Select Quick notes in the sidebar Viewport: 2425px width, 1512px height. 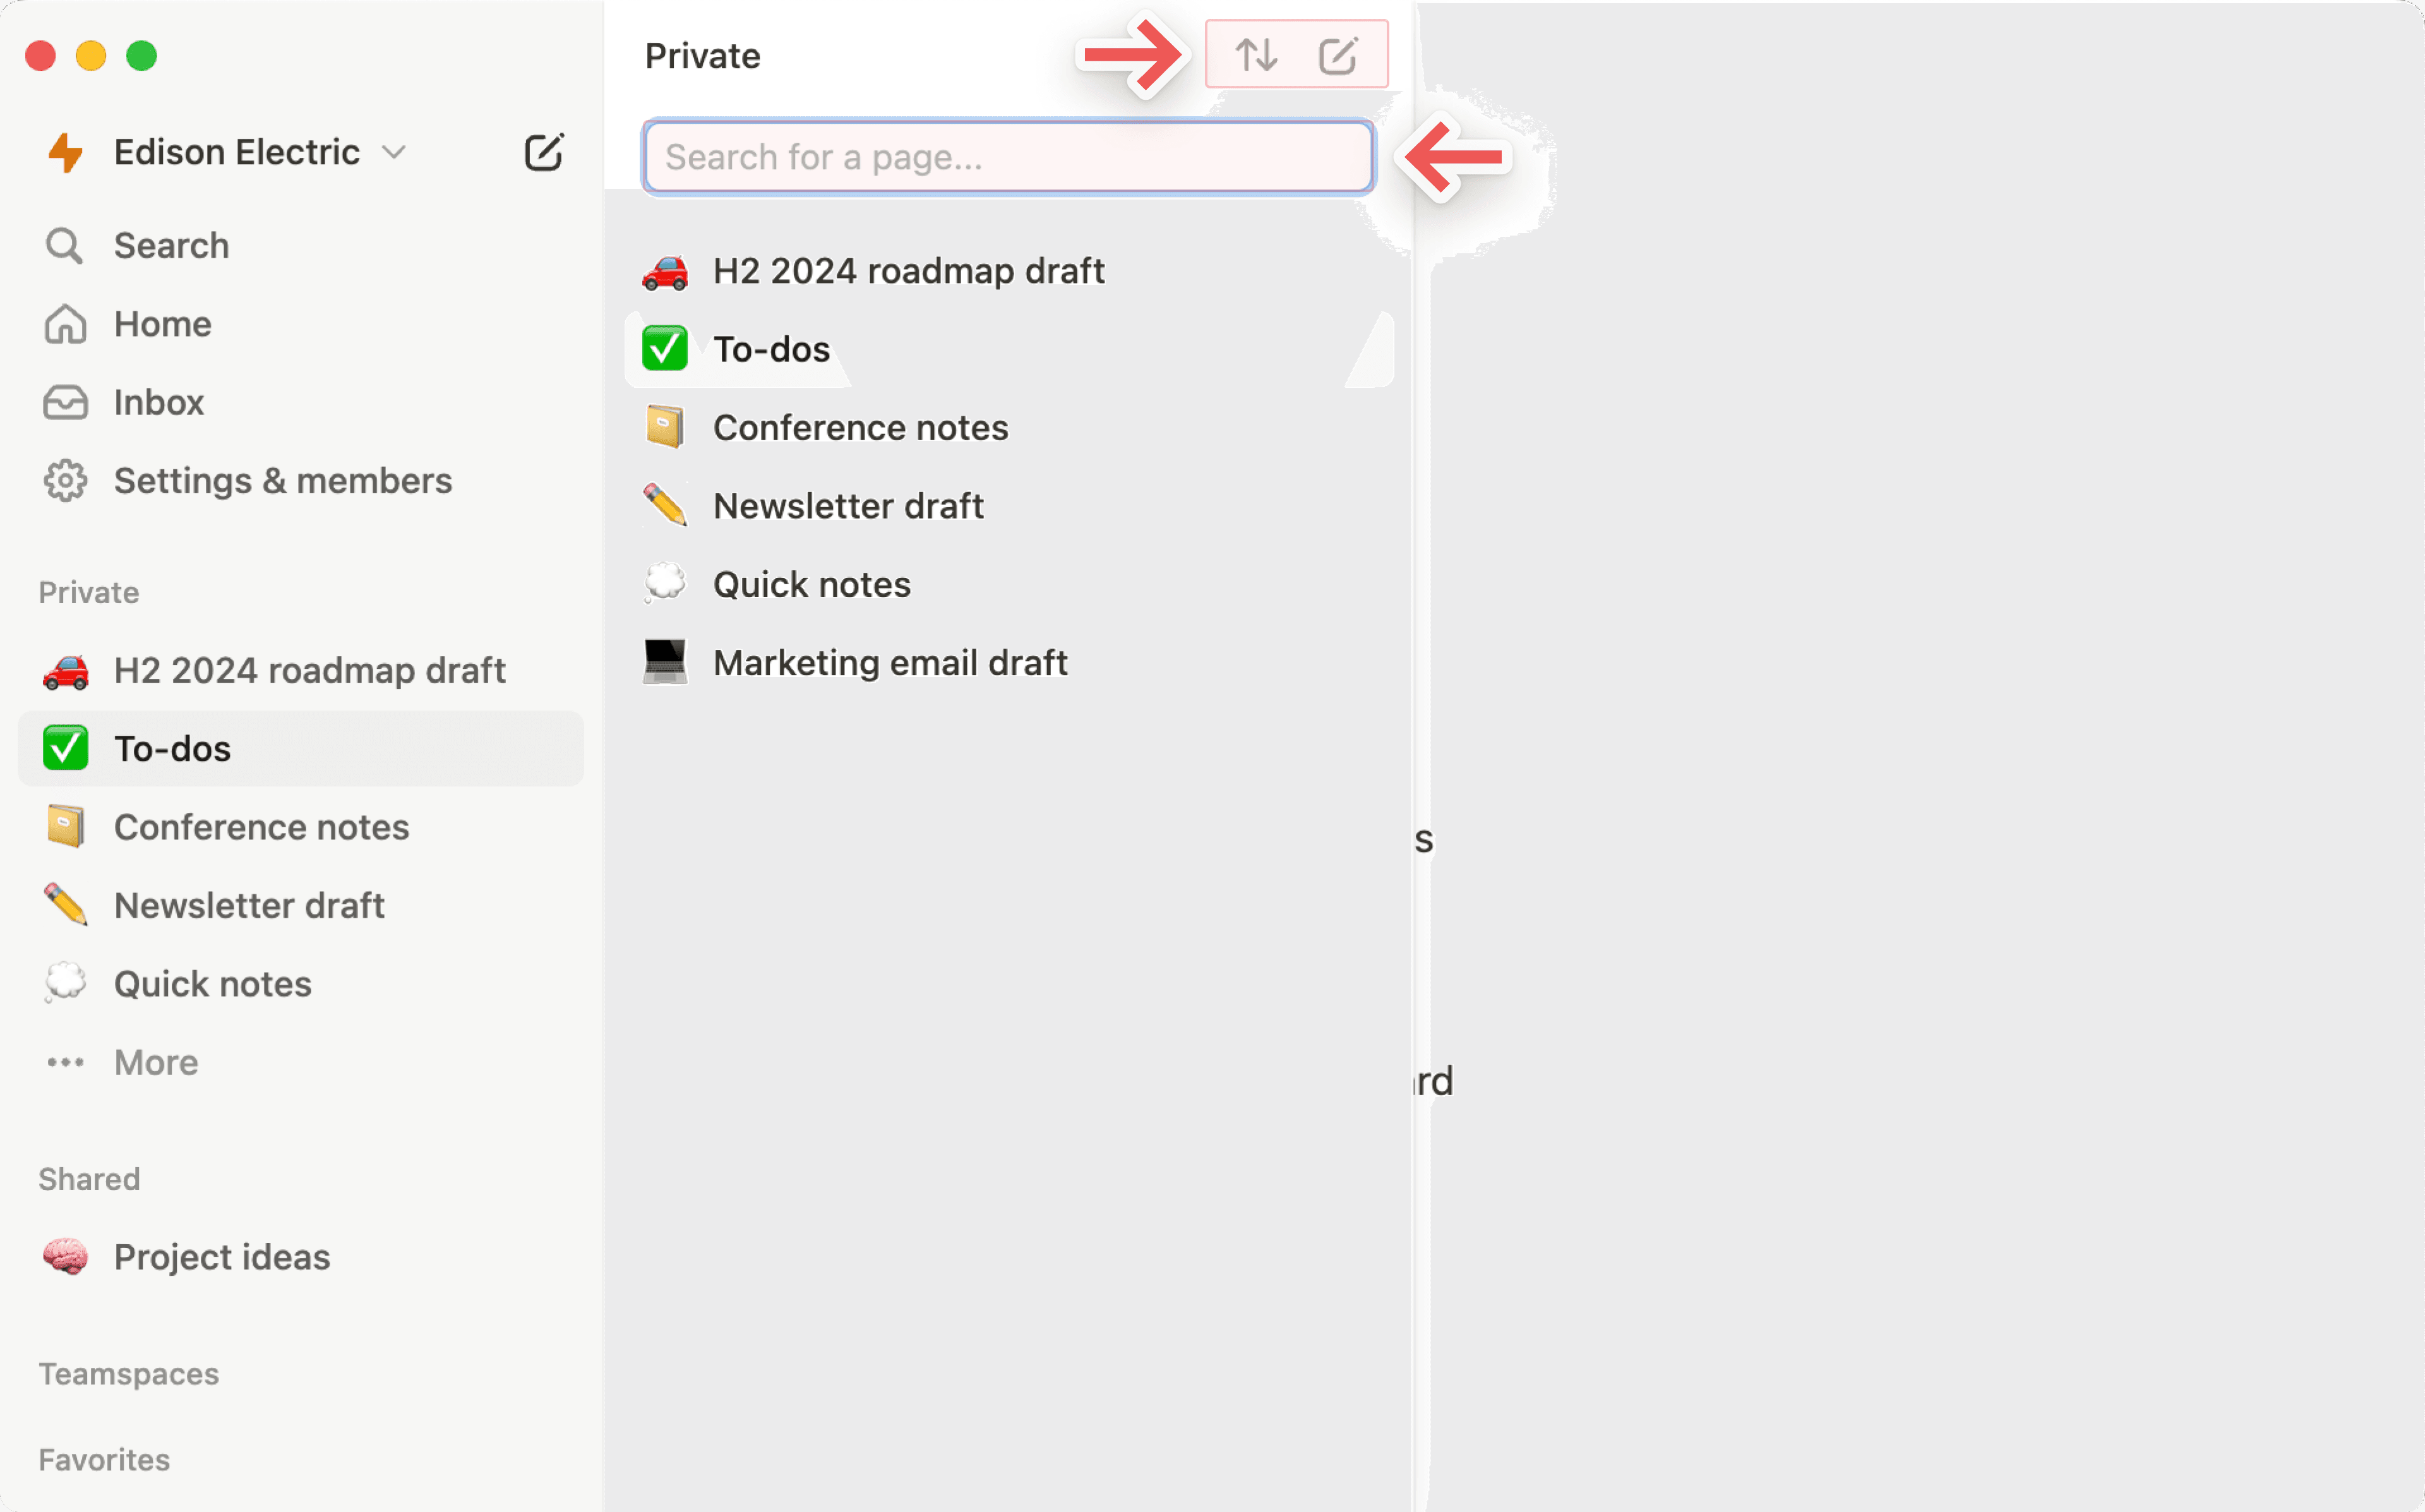tap(212, 984)
